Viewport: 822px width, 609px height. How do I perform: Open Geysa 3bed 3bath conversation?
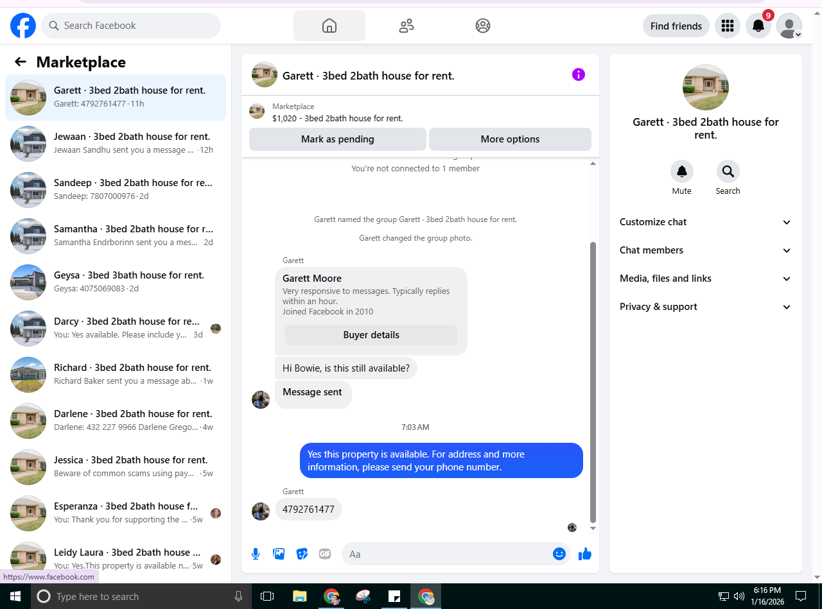coord(116,282)
